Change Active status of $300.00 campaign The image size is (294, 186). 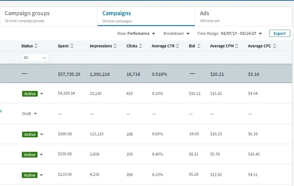[42, 135]
